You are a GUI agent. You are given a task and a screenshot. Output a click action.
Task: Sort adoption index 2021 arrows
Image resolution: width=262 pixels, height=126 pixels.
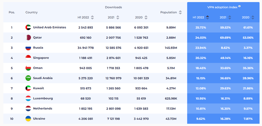(x=230, y=17)
